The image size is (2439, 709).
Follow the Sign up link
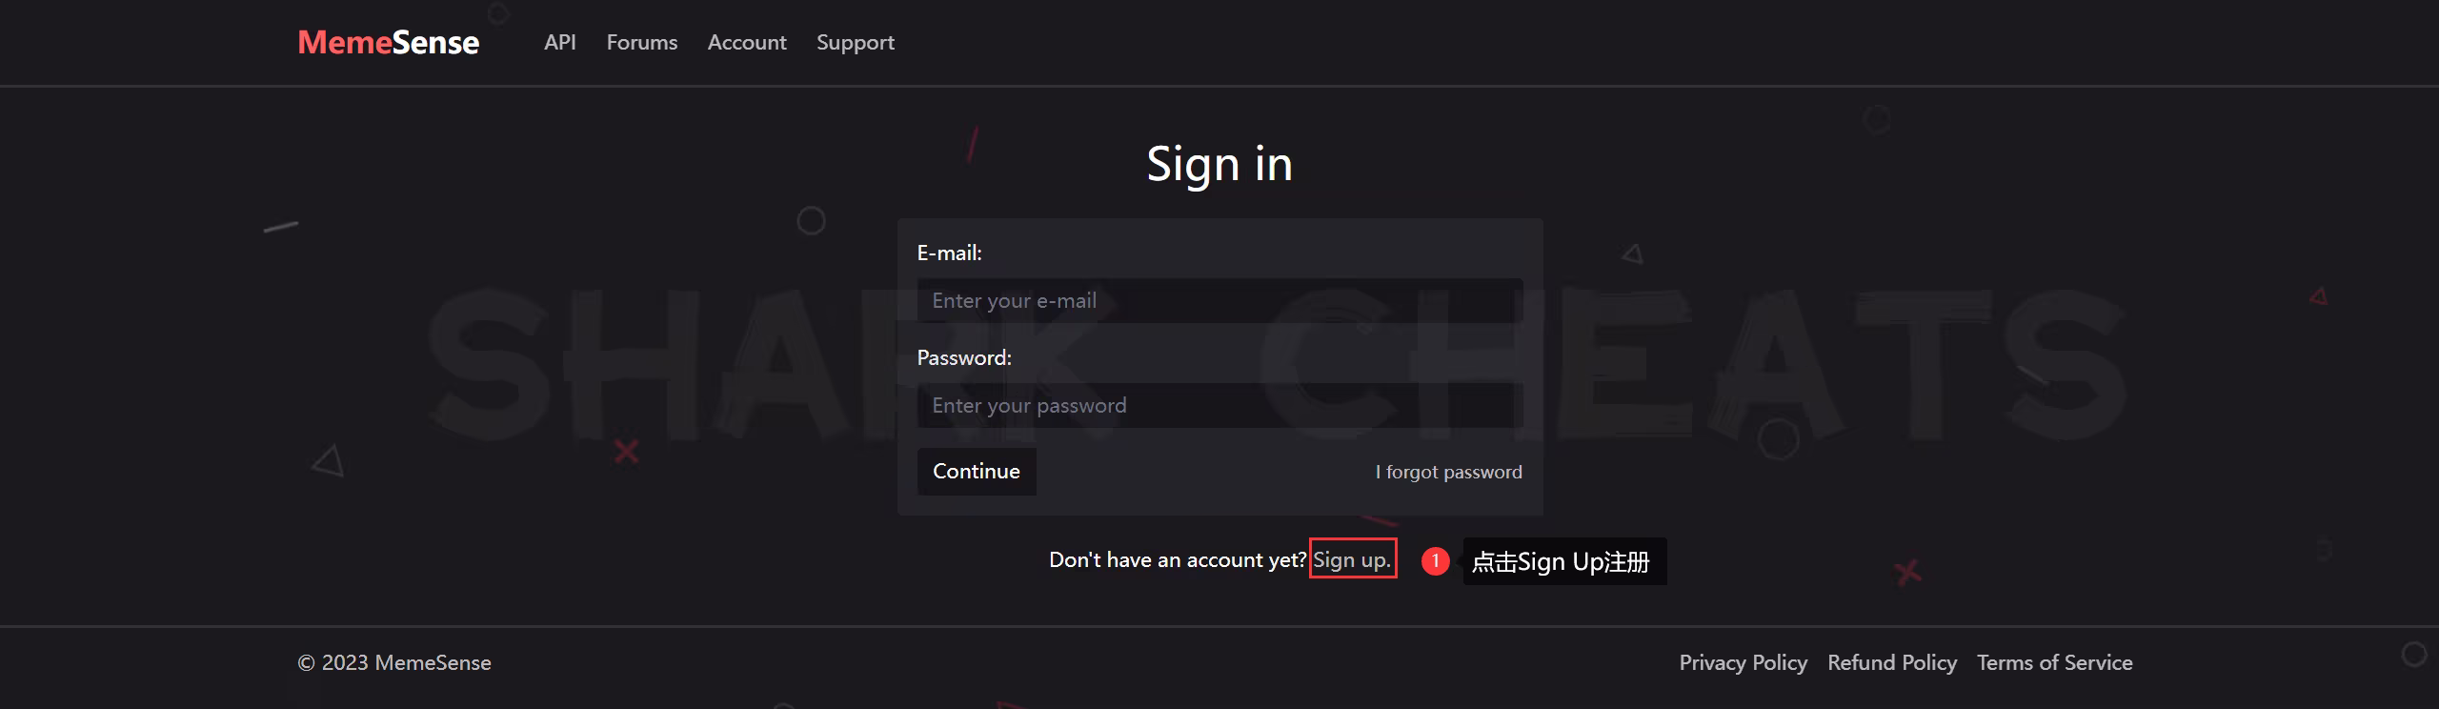pyautogui.click(x=1352, y=559)
